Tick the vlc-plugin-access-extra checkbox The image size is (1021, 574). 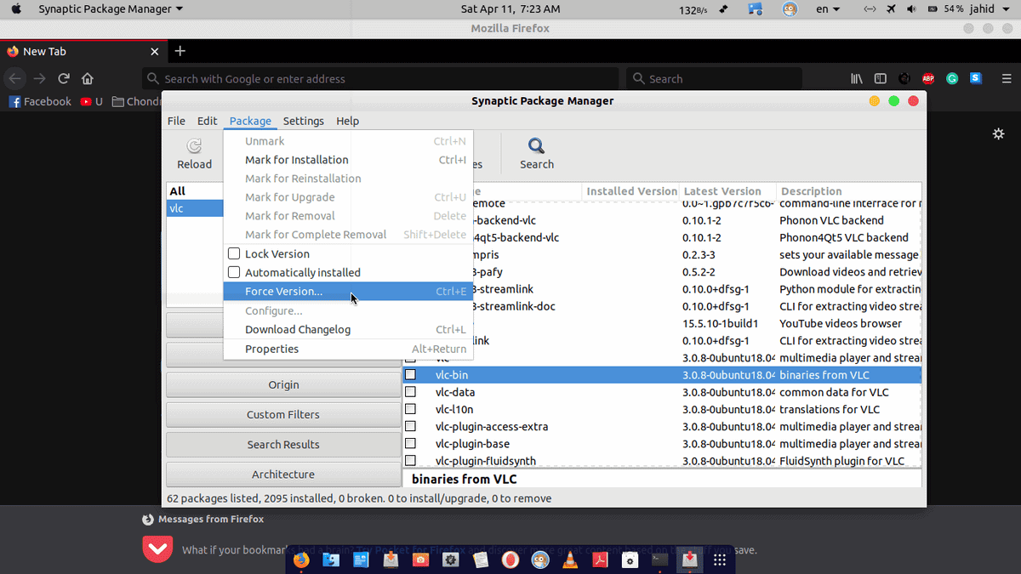[410, 426]
